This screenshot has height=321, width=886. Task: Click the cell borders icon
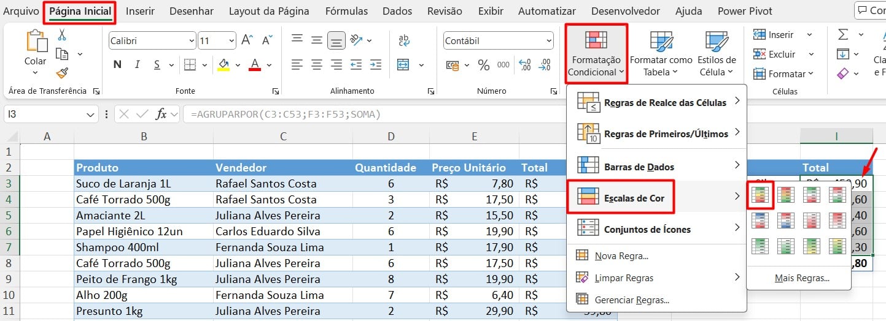coord(190,64)
